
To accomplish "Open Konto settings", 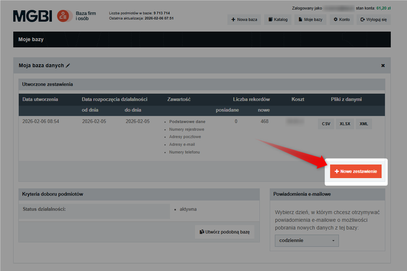I will pos(341,20).
